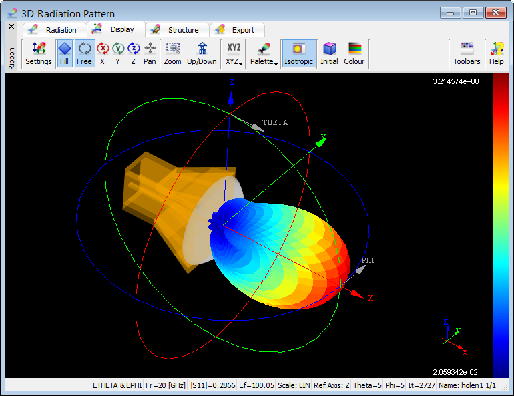Click the Z axis rotation icon

(x=134, y=53)
